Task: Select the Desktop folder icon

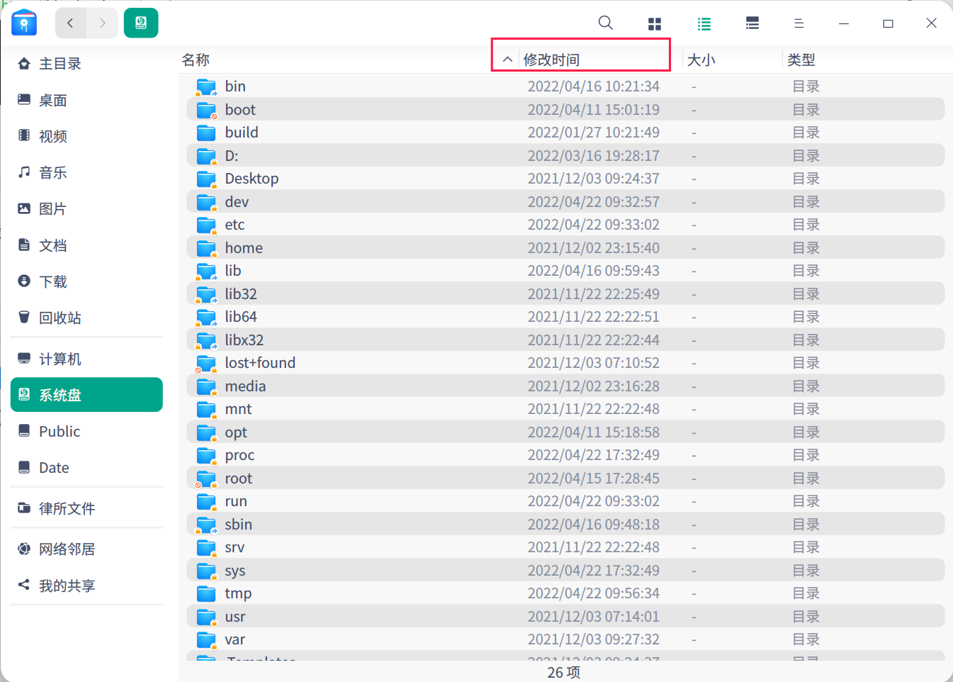Action: coord(206,179)
